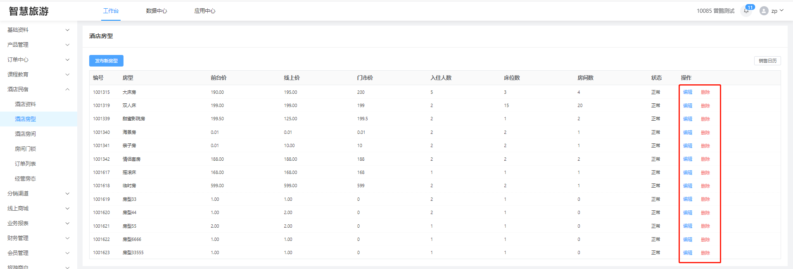The height and width of the screenshot is (269, 793).
Task: Open the 销售日历 button
Action: coord(767,61)
